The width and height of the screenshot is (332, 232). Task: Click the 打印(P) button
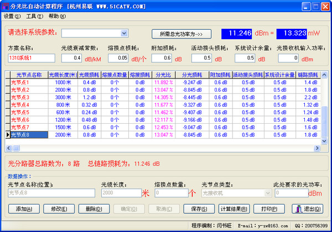[269, 209]
